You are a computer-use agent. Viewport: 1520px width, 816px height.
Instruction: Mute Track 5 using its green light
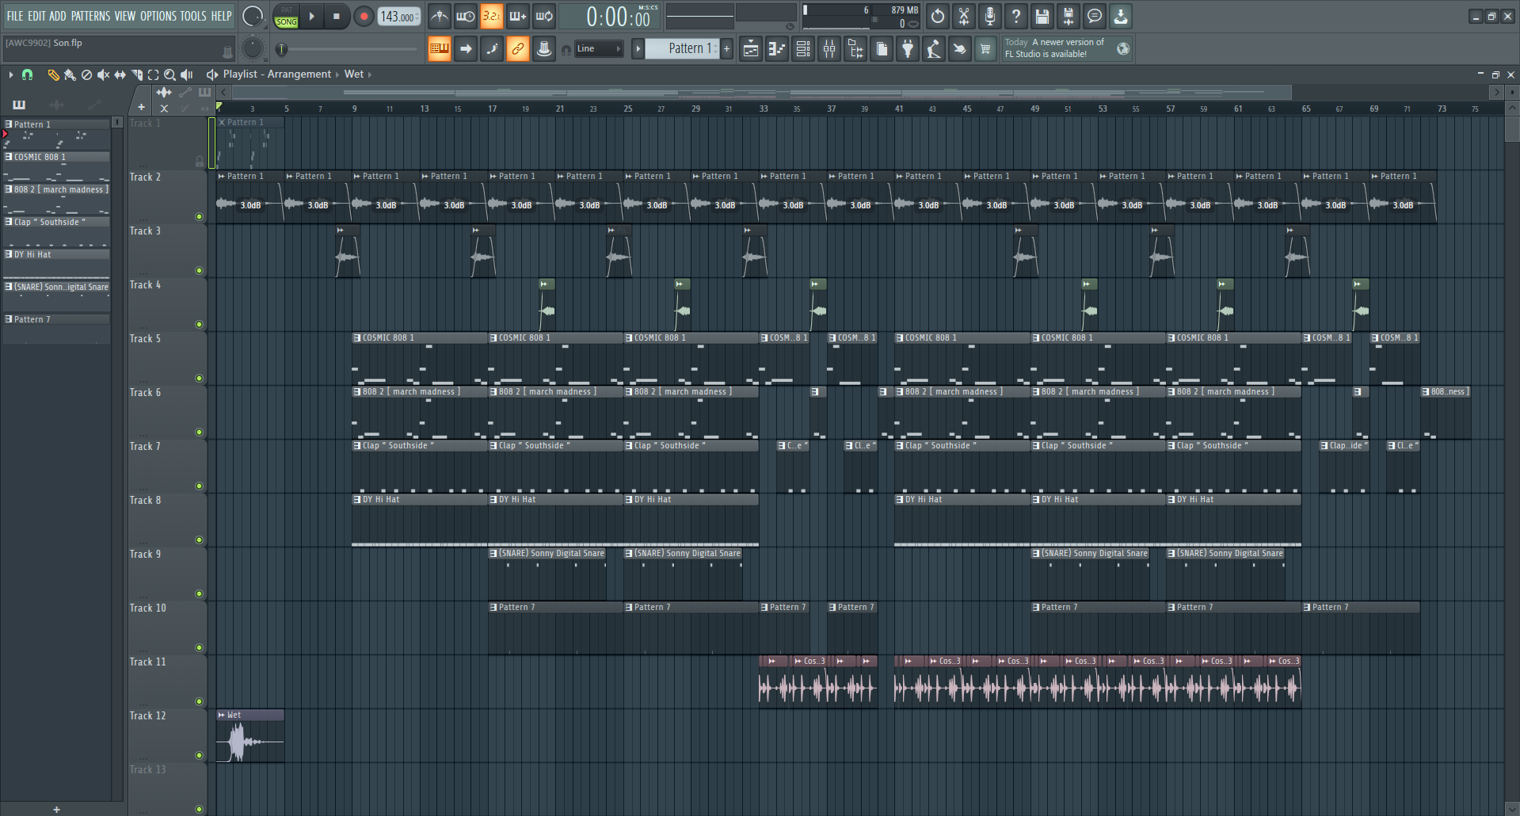tap(200, 379)
